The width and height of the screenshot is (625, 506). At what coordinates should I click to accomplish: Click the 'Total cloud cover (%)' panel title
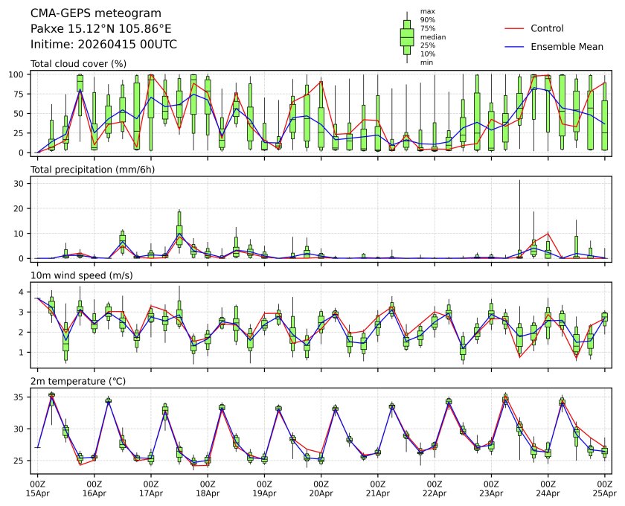(x=78, y=64)
